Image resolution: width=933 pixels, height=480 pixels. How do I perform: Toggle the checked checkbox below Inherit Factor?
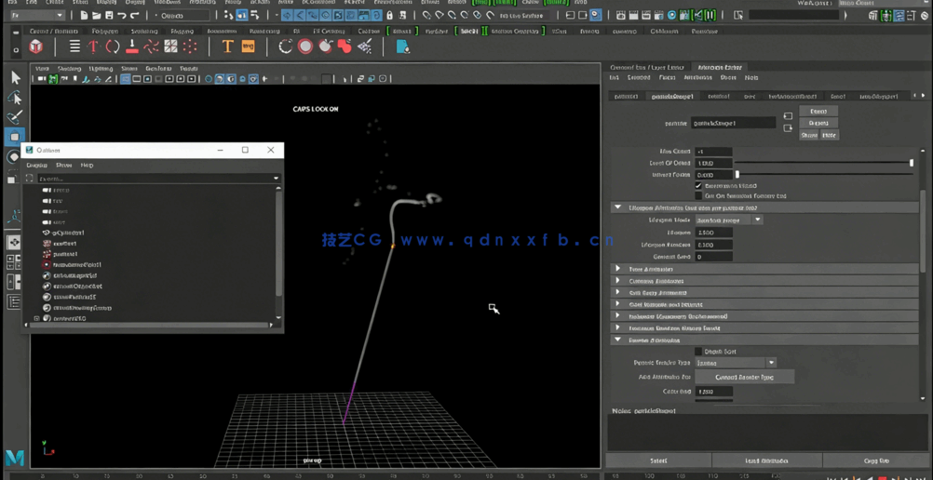tap(698, 186)
